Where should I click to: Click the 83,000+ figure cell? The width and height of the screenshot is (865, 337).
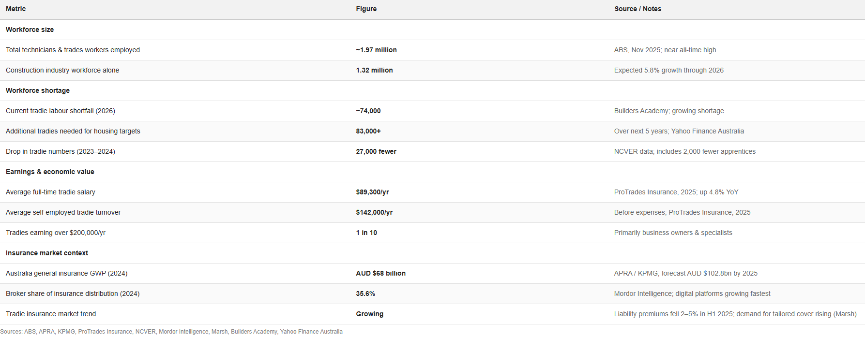tap(368, 131)
